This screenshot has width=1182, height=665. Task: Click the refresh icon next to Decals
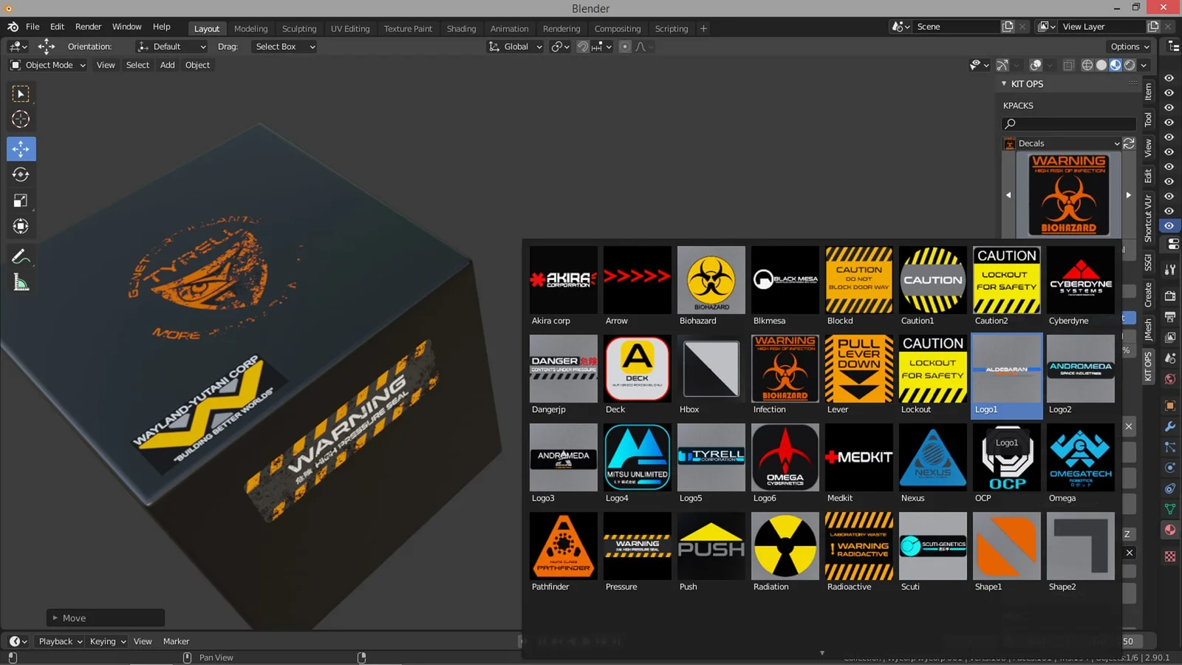tap(1129, 143)
